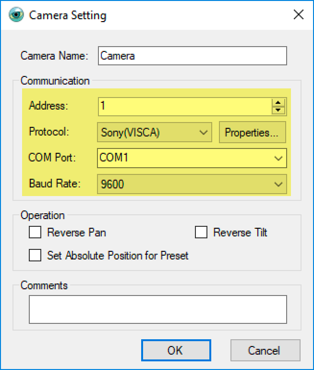Check Set Absolute Position for Preset
Screen dimensions: 314x370
pyautogui.click(x=35, y=255)
